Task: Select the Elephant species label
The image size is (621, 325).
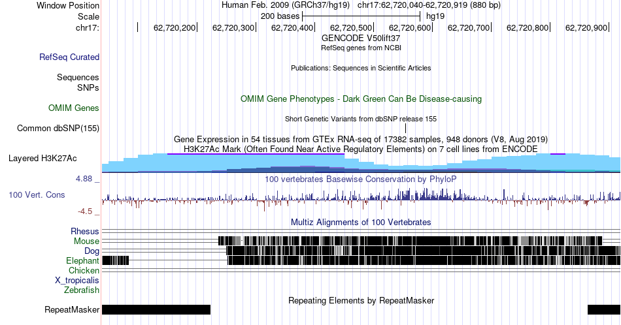Action: (x=82, y=261)
